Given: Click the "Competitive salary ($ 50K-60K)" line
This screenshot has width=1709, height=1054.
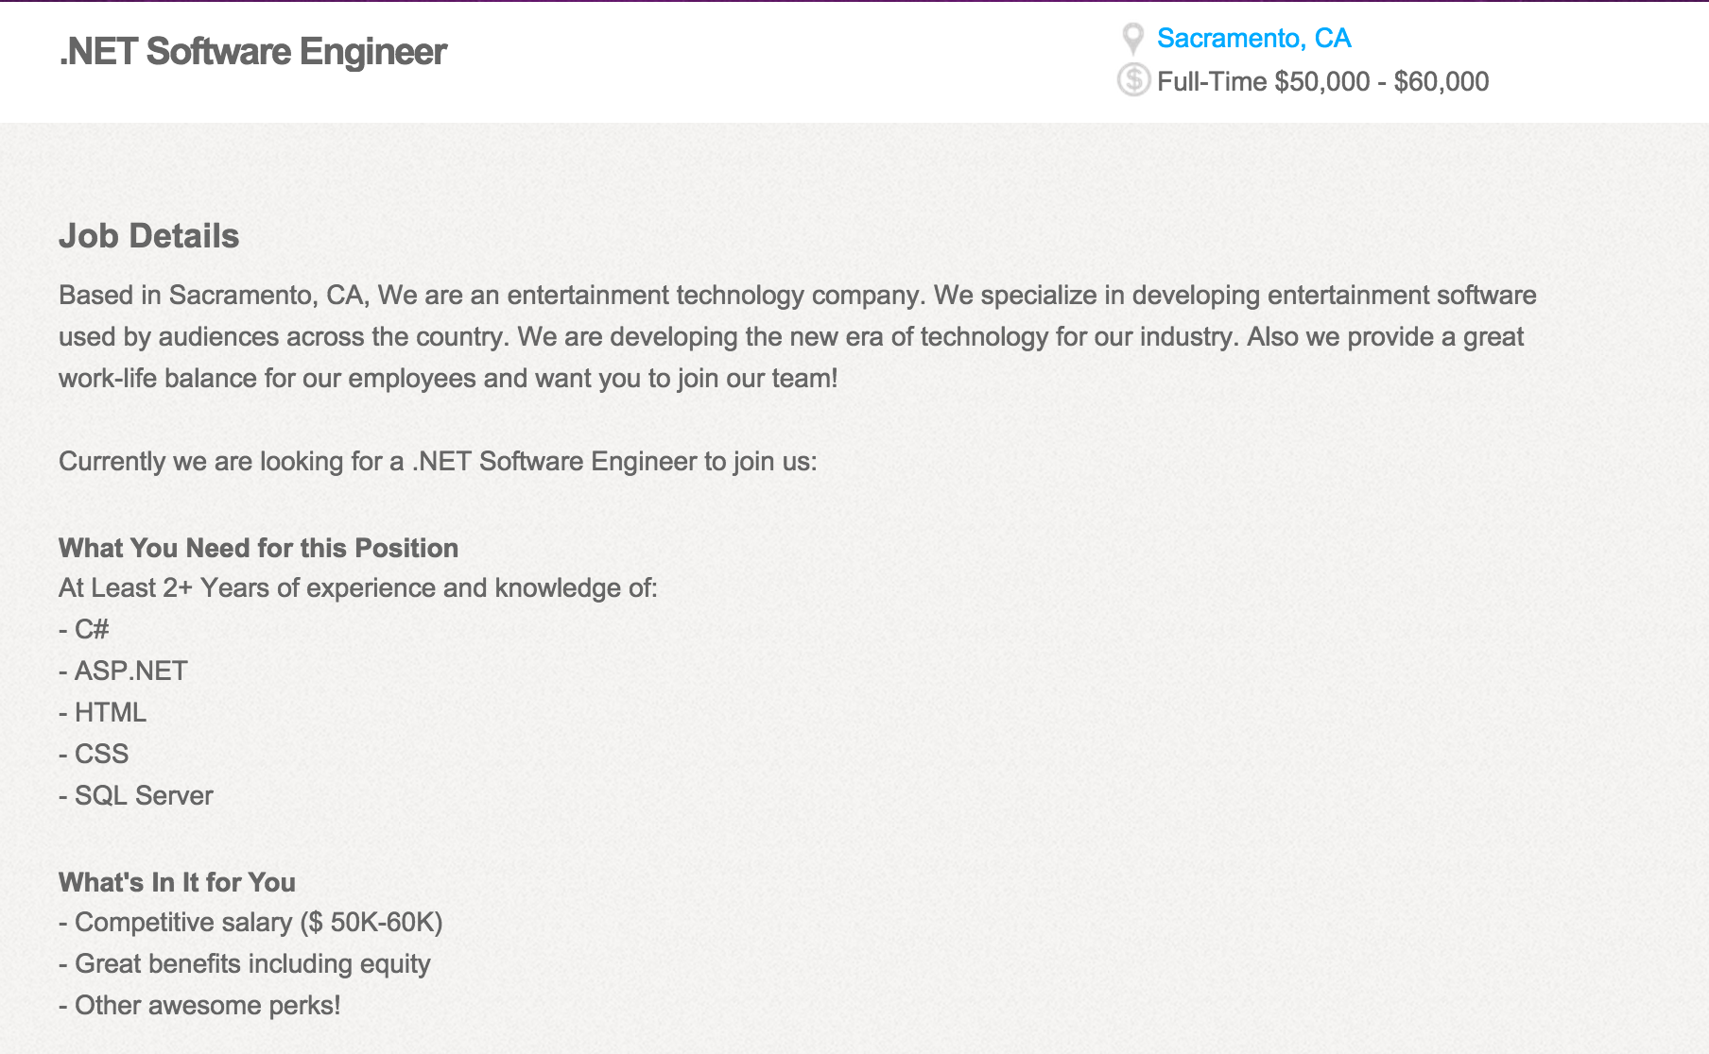Looking at the screenshot, I should 258,922.
